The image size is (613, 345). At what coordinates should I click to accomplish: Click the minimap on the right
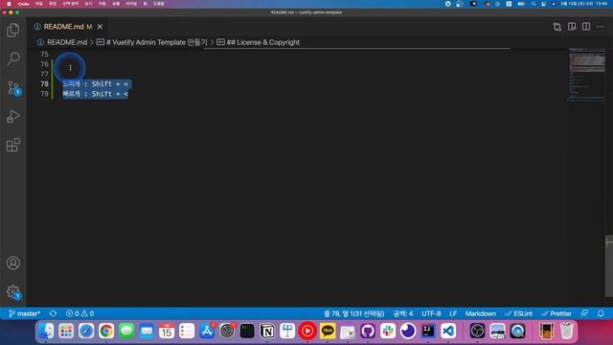pos(587,75)
